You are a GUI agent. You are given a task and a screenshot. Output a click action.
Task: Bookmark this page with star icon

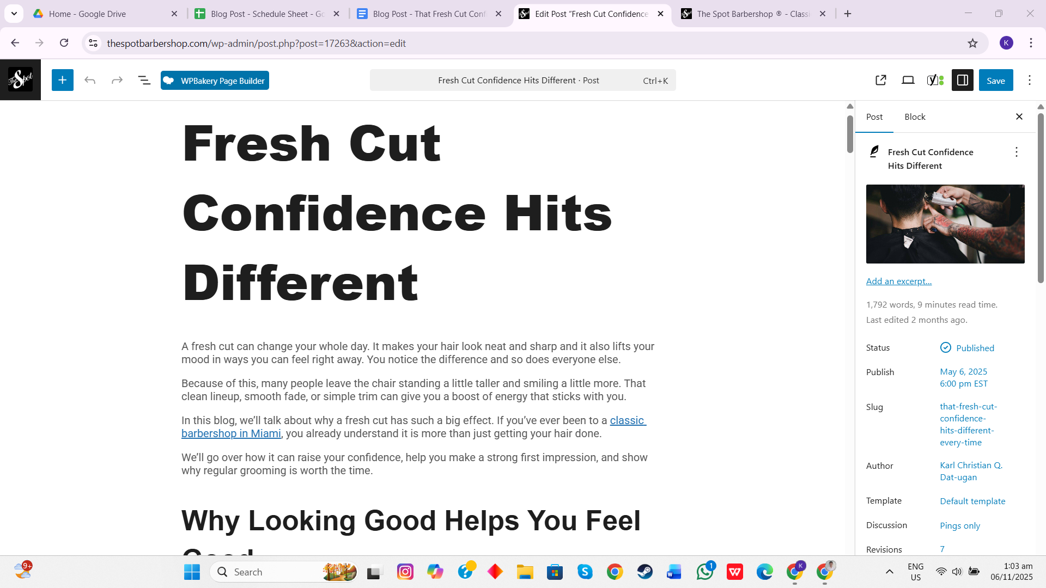(x=972, y=43)
